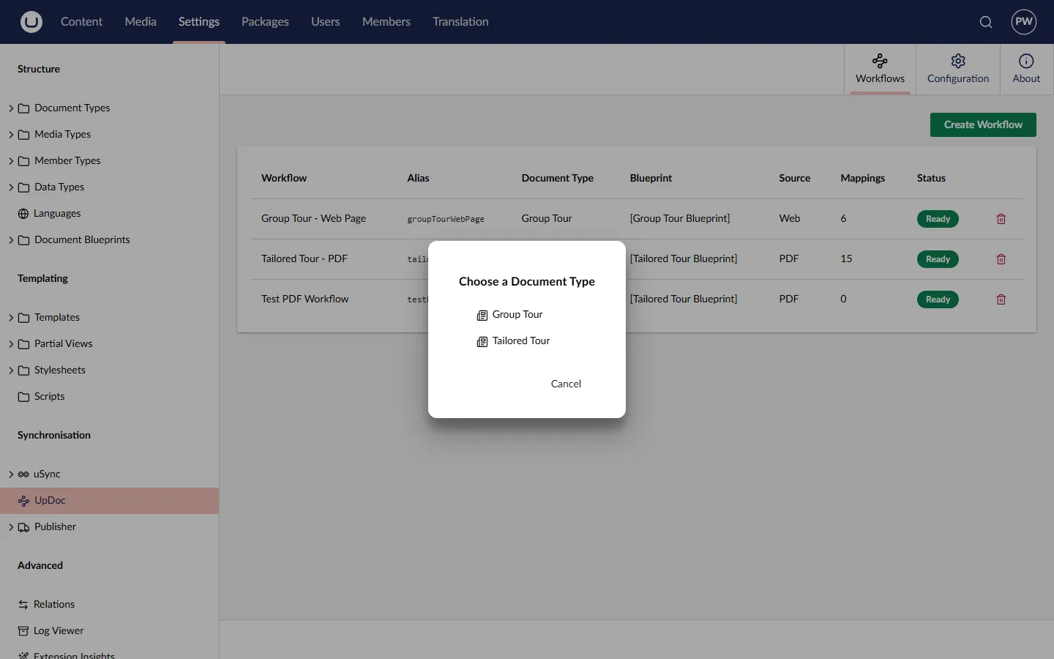Open the Test PDF Workflow name
Viewport: 1054px width, 659px height.
pyautogui.click(x=304, y=299)
